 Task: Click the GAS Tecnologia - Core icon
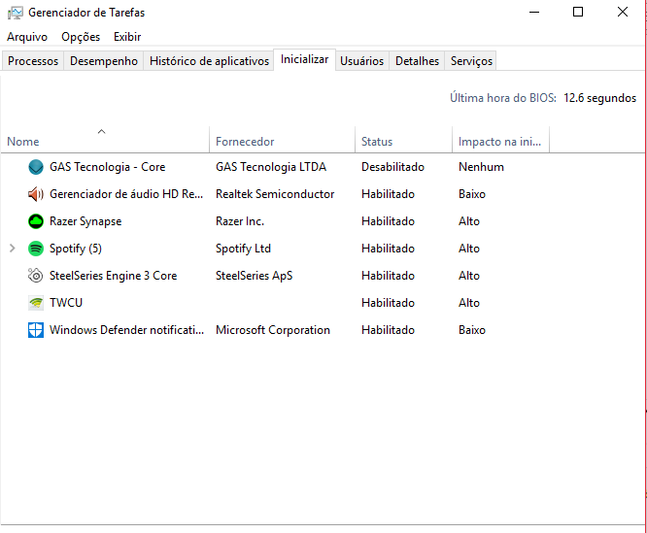tap(36, 167)
